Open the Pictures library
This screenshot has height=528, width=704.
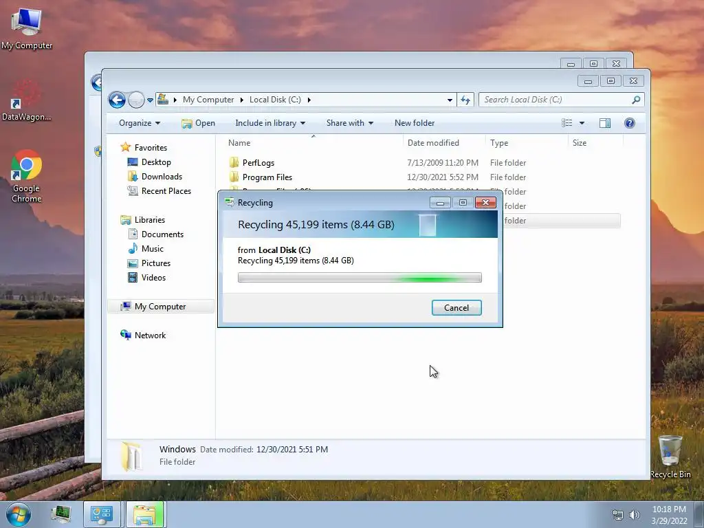coord(156,263)
